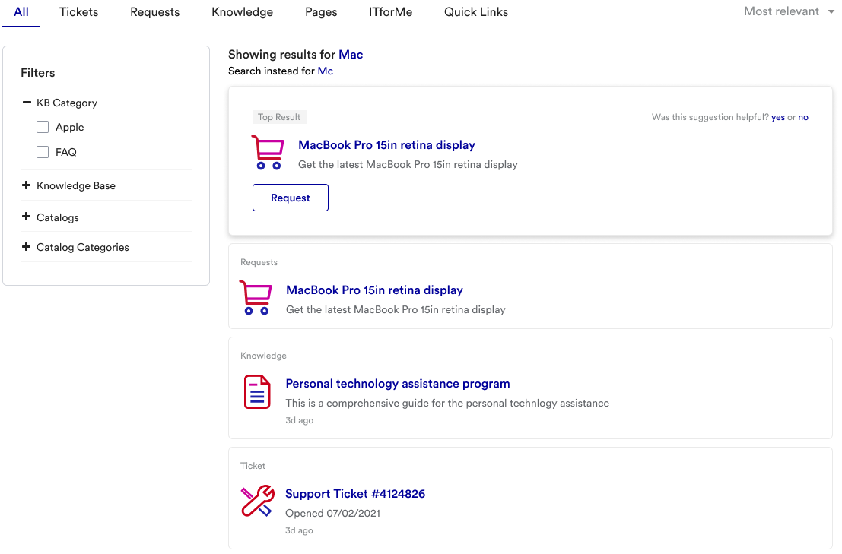The width and height of the screenshot is (842, 554).
Task: Go to the Knowledge tab
Action: (x=242, y=12)
